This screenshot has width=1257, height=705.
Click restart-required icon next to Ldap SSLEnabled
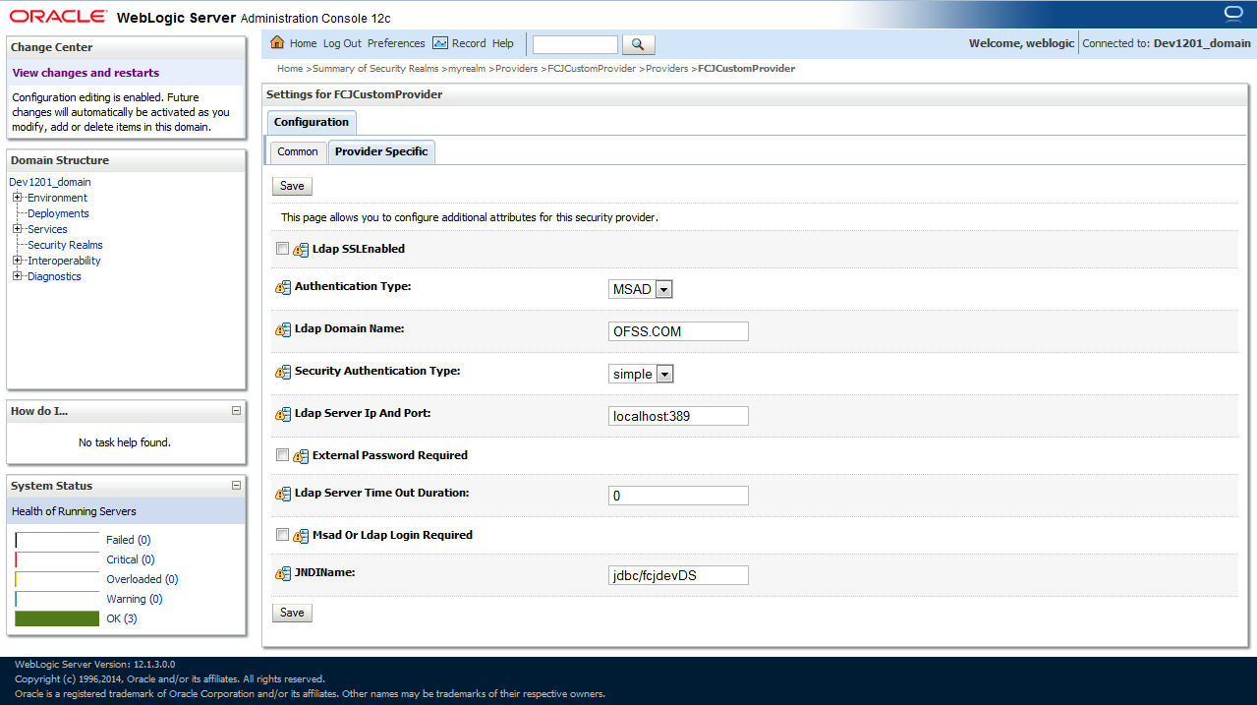pyautogui.click(x=301, y=250)
